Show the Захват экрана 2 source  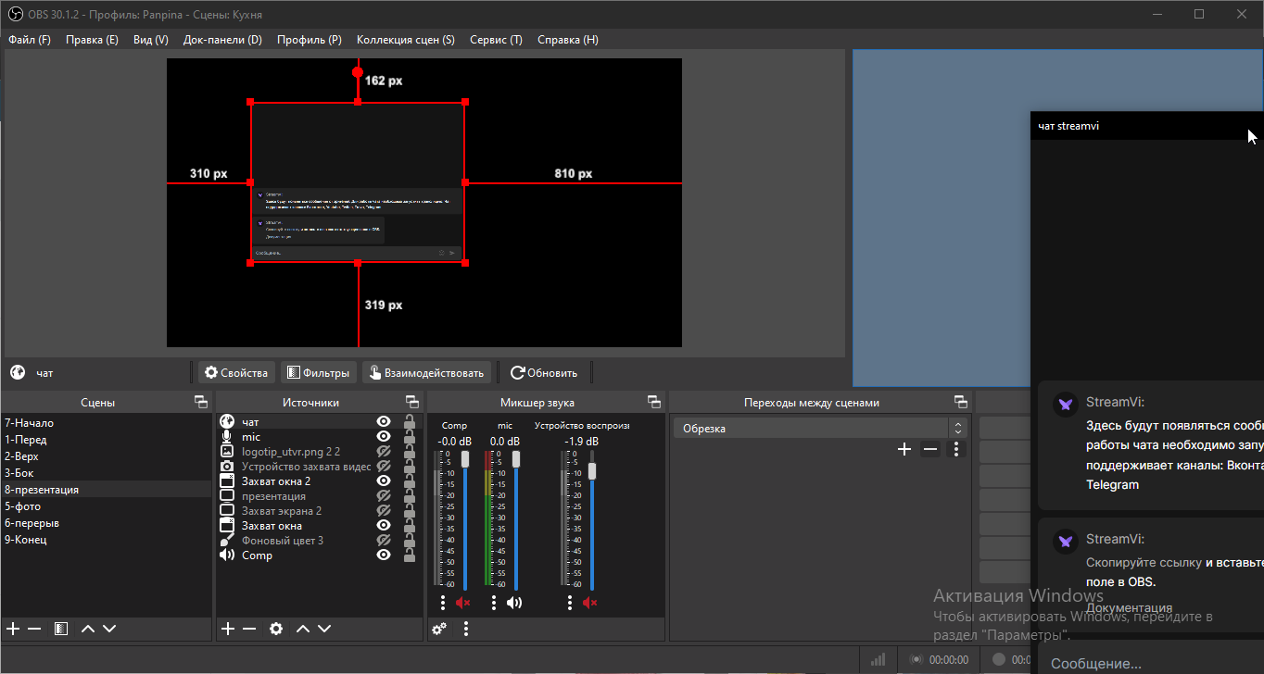click(x=384, y=511)
